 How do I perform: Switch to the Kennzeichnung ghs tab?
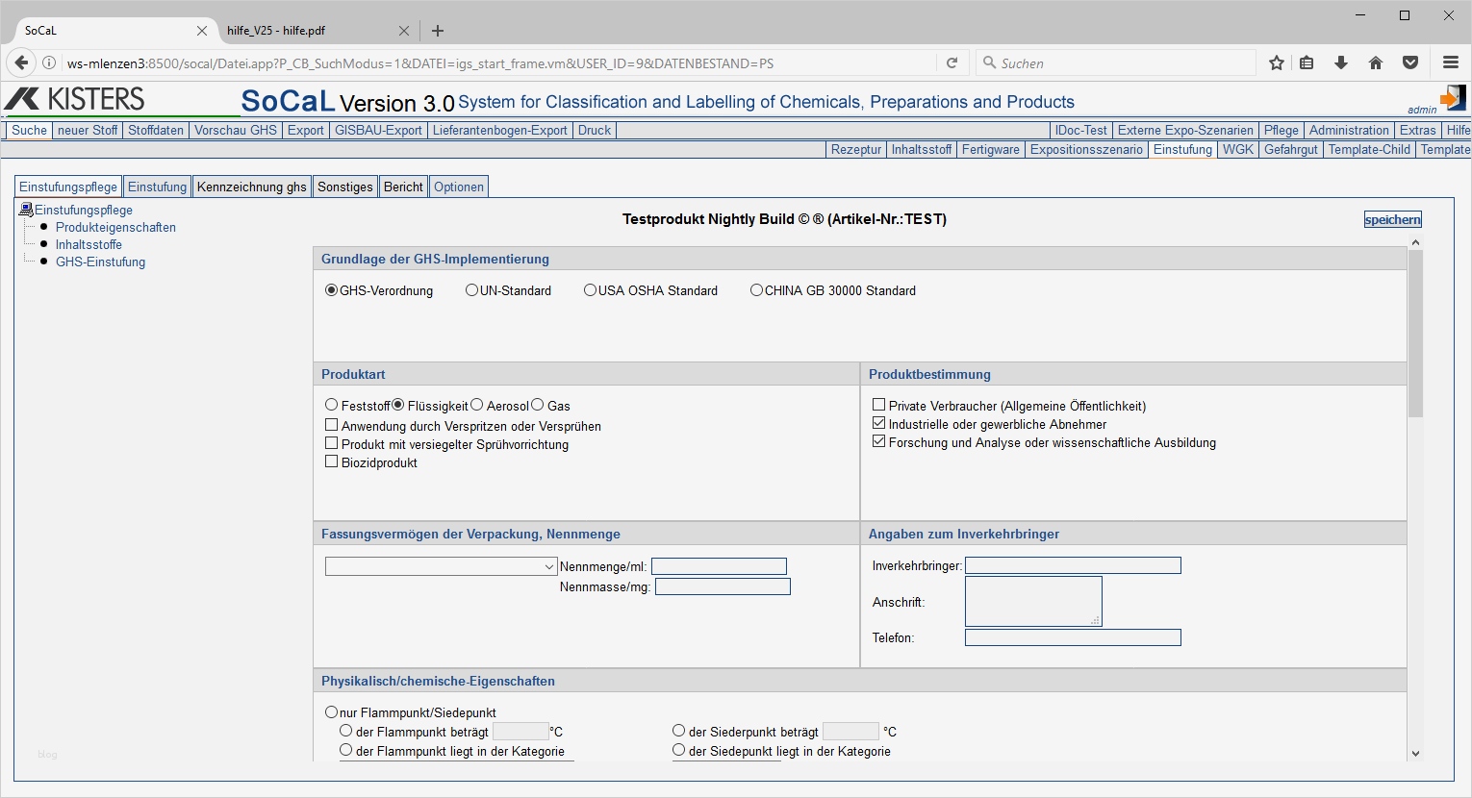pyautogui.click(x=252, y=187)
